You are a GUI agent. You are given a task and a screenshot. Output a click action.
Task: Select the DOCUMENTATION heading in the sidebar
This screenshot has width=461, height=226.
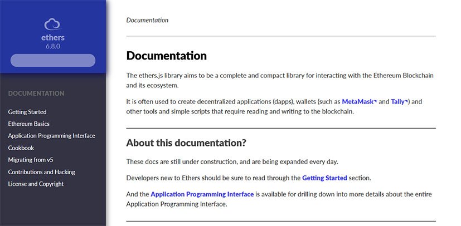click(x=36, y=94)
